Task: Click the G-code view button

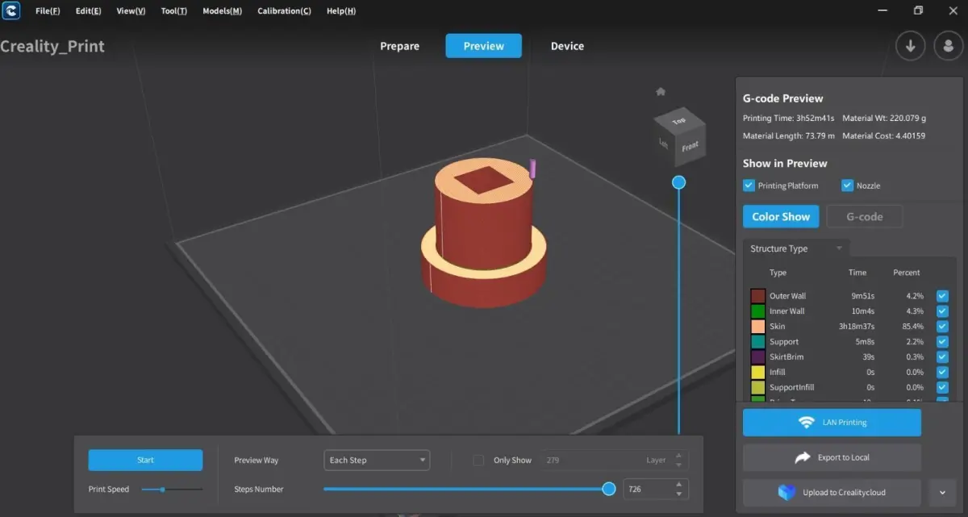Action: pos(865,217)
